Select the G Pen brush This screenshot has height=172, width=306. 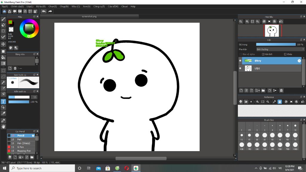[x=21, y=147]
